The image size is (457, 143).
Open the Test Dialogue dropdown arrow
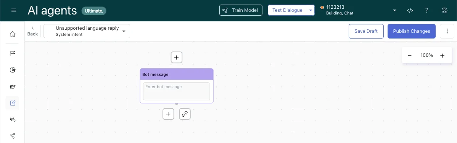311,10
